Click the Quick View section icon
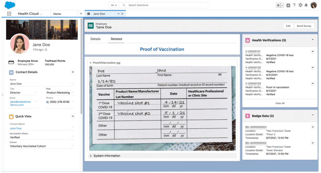The image size is (321, 173). tap(11, 116)
